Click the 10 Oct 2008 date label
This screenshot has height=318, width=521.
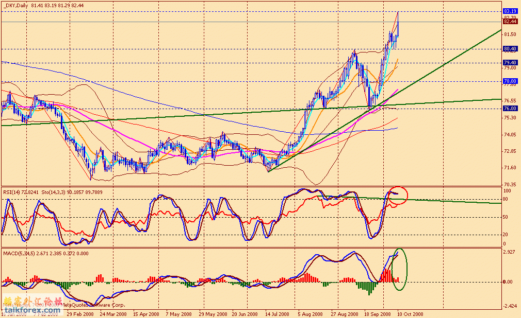coord(411,314)
